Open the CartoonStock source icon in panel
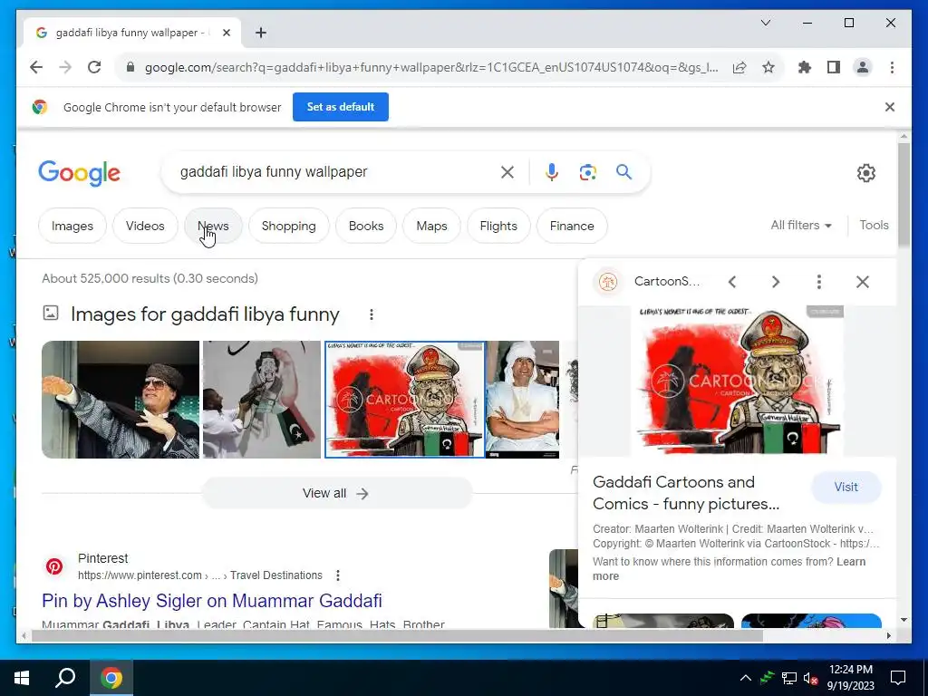The image size is (928, 696). (608, 282)
